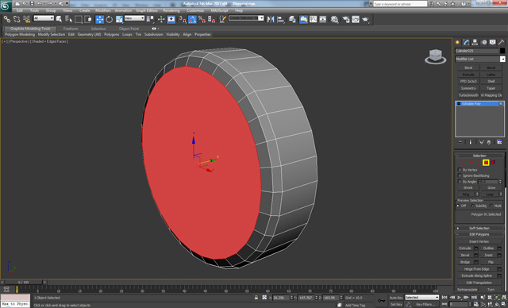Screen dimensions: 508x308
Task: Click the object color swatch beside name
Action: (x=502, y=51)
